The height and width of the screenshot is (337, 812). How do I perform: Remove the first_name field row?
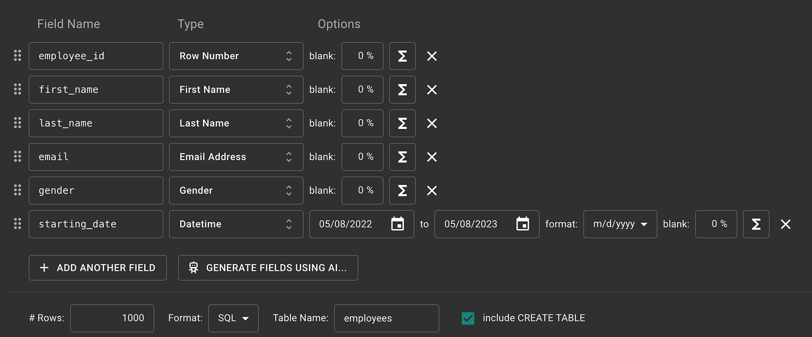pos(432,90)
